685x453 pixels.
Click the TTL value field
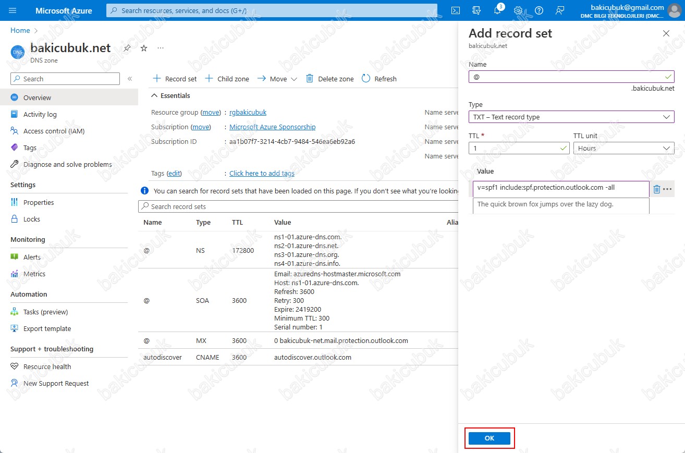(x=519, y=148)
